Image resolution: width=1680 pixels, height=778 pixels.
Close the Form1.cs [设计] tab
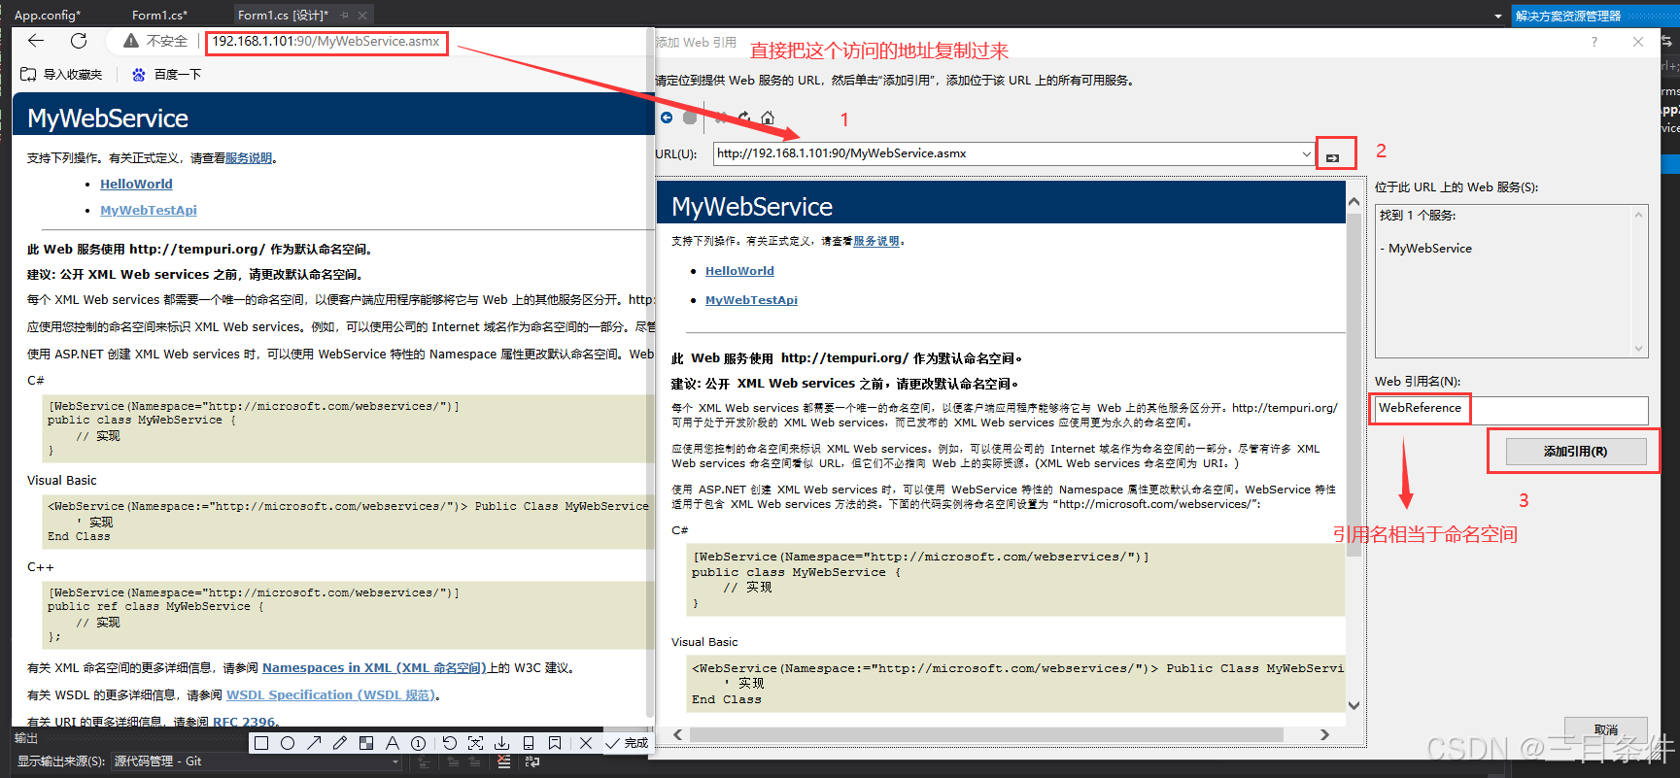pos(362,16)
